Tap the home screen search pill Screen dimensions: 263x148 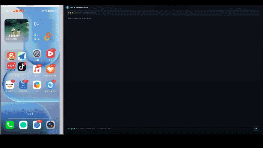(30, 114)
